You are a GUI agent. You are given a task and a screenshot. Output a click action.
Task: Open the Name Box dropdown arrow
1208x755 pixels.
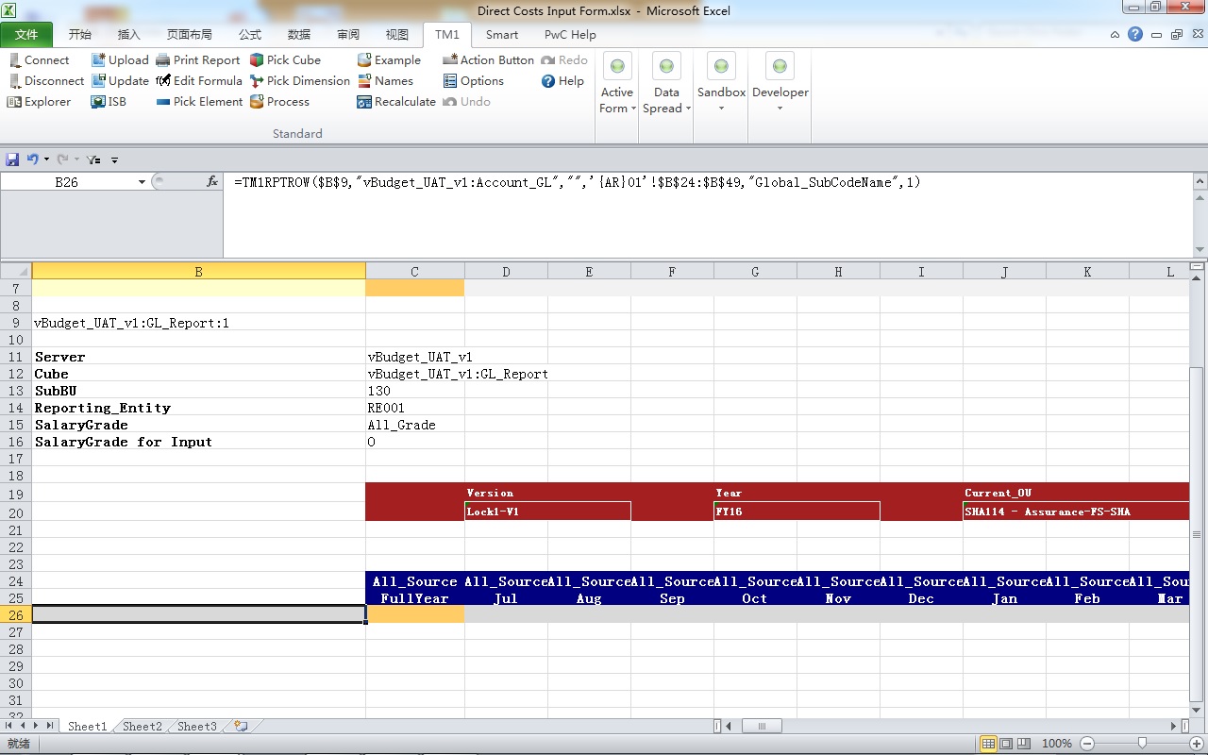click(x=142, y=182)
